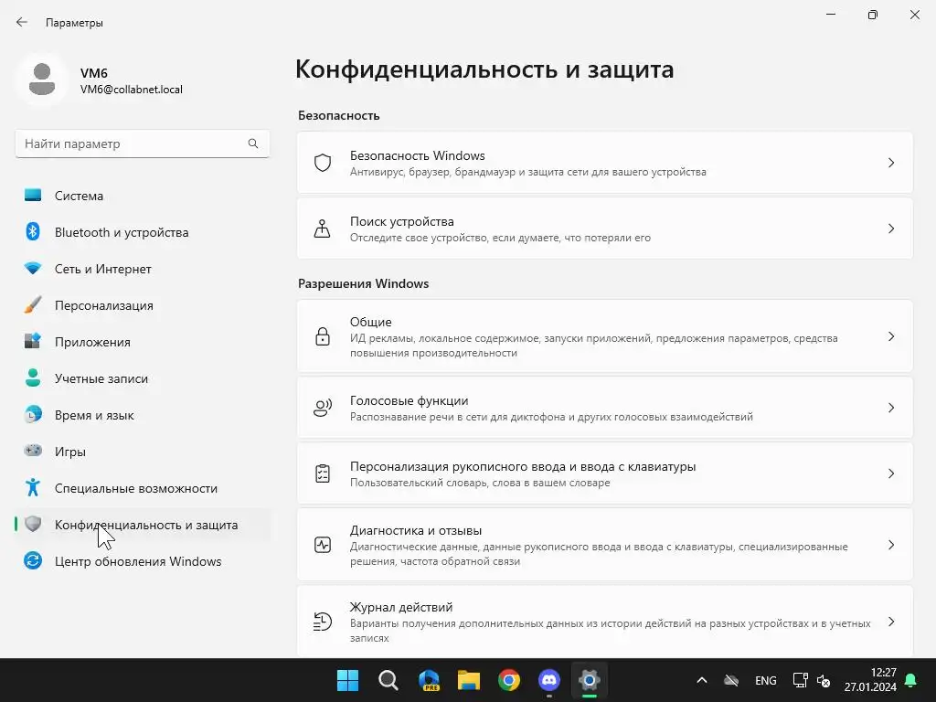Click the Windows Update sync icon in sidebar

[33, 560]
